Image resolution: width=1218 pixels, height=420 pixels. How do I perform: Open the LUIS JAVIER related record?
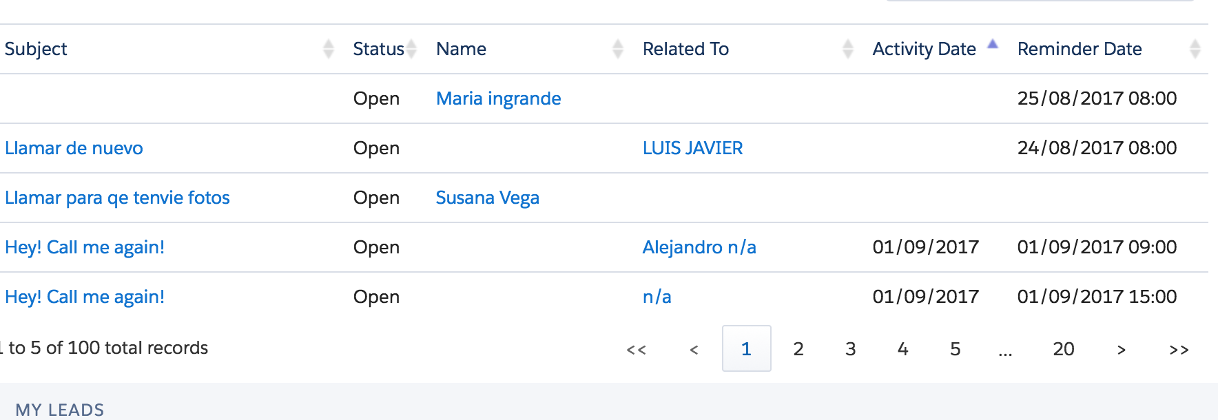[x=692, y=148]
